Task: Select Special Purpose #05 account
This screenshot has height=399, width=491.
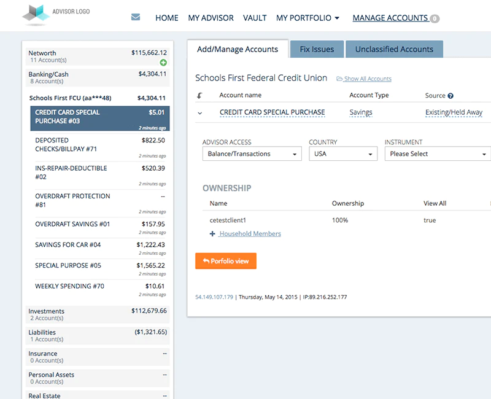Action: coord(100,269)
